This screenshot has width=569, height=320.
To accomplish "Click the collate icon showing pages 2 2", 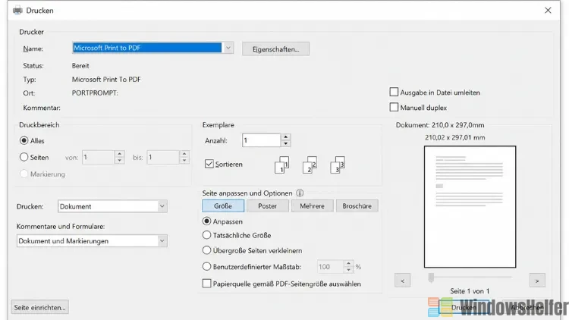I will [x=310, y=165].
